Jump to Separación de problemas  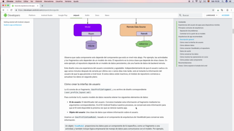[x=189, y=31]
